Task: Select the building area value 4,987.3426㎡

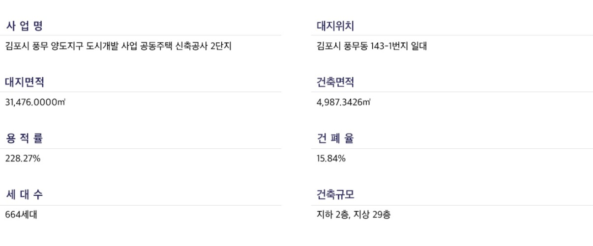Action: 344,103
